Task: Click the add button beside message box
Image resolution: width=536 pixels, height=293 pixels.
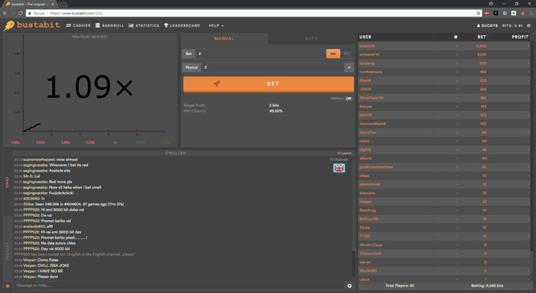Action: (x=349, y=286)
